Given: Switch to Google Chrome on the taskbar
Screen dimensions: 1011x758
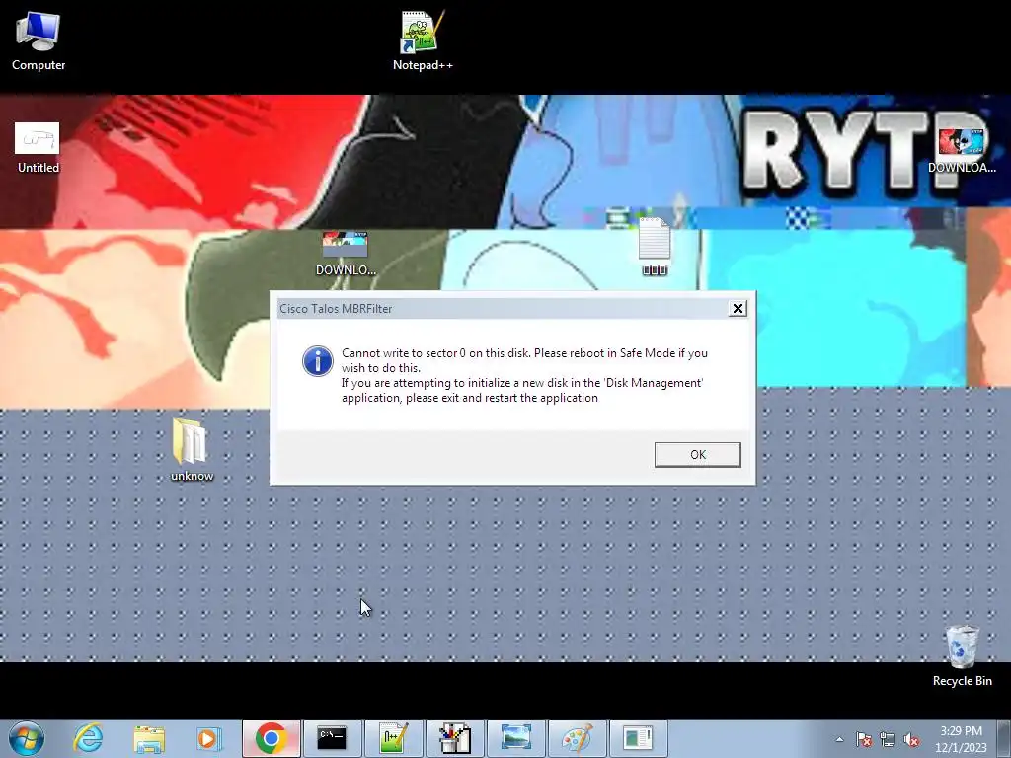Looking at the screenshot, I should click(272, 738).
